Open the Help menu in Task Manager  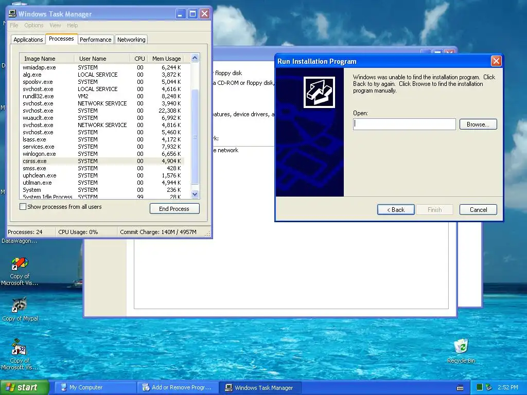tap(72, 25)
